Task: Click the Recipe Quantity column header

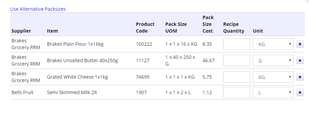Action: click(234, 28)
